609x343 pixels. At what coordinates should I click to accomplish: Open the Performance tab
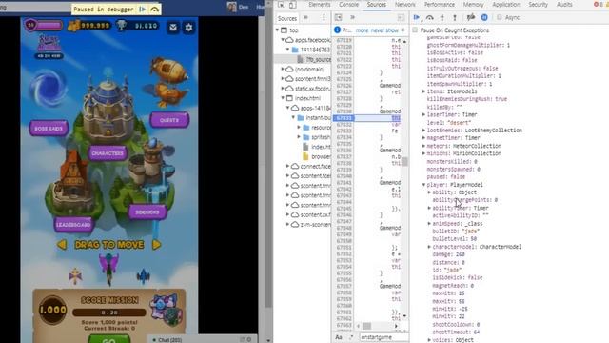[440, 5]
